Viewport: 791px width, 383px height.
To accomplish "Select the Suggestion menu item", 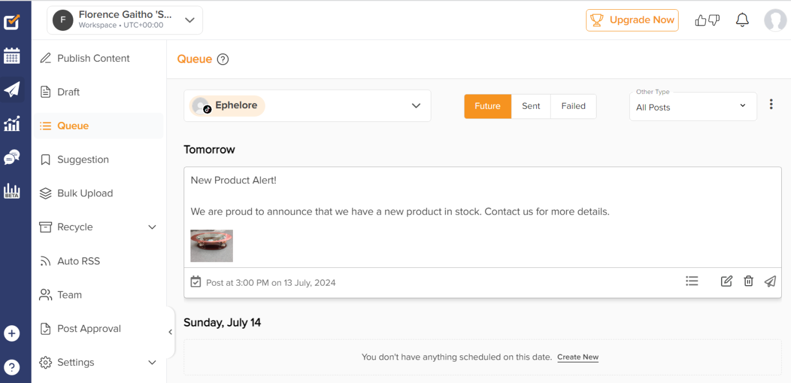I will (x=83, y=159).
